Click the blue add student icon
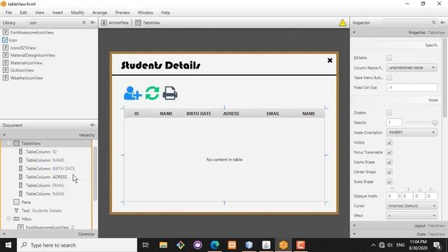 (132, 93)
